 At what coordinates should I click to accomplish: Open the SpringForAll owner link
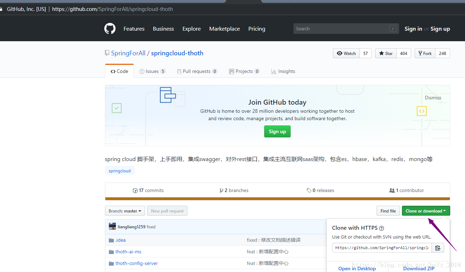coord(128,53)
